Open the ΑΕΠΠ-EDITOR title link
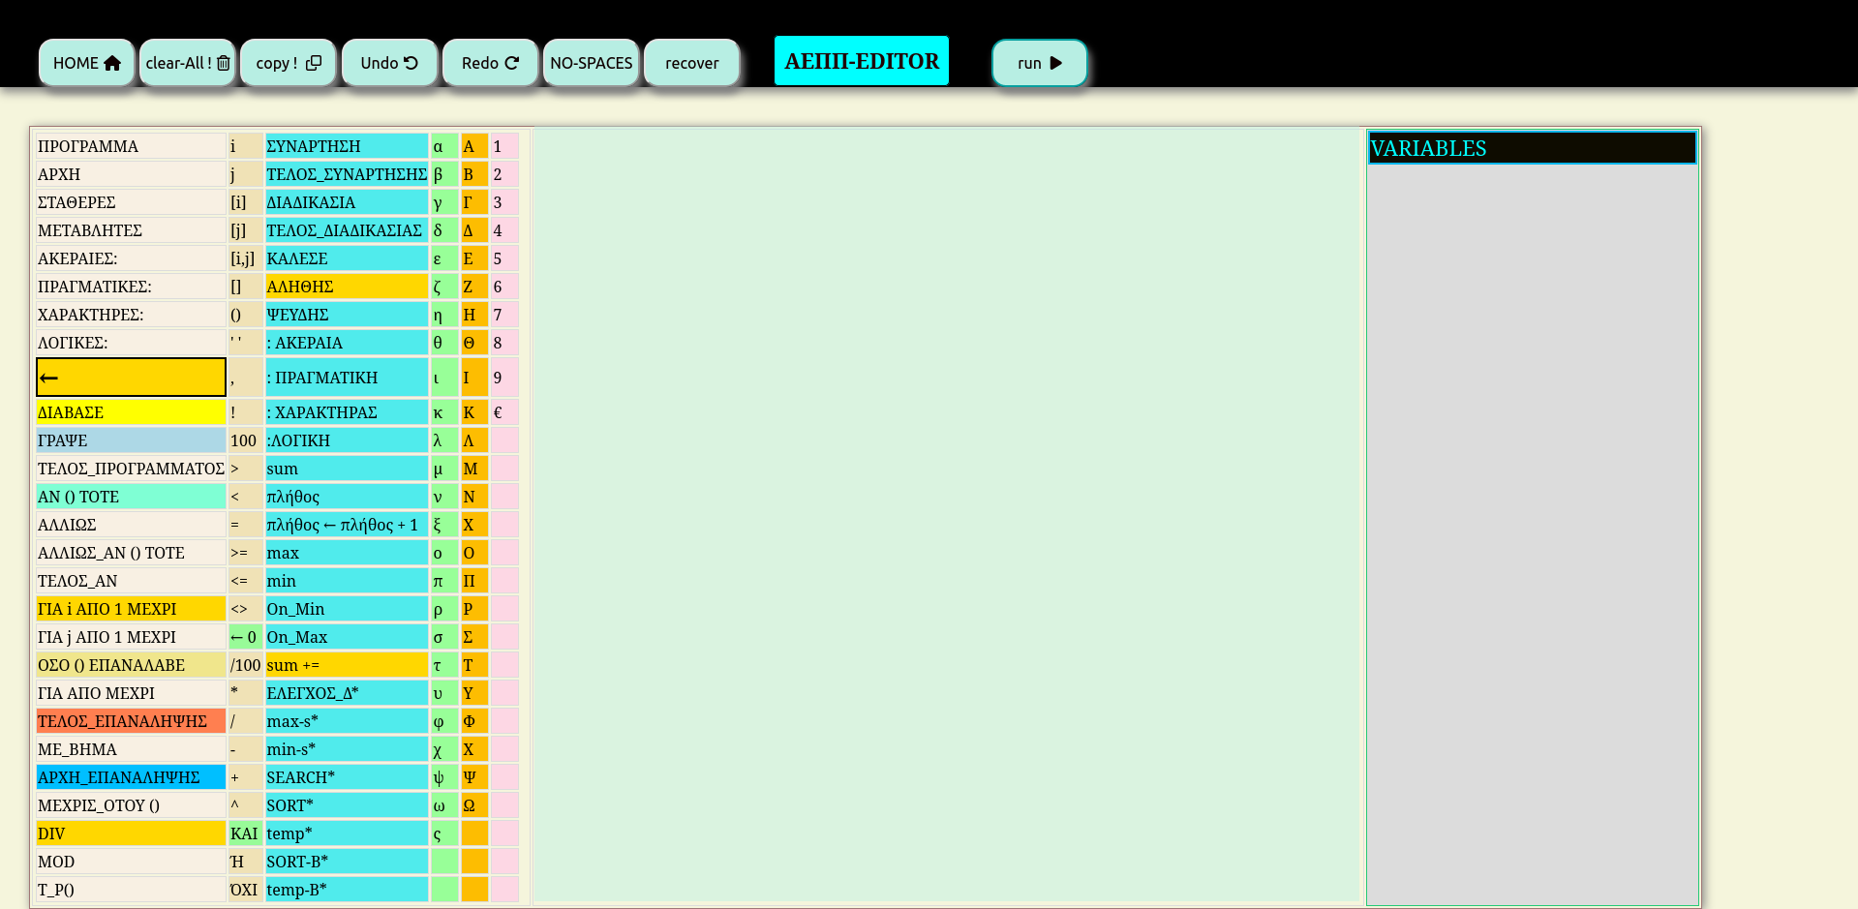Screen dimensions: 1858x909 click(861, 61)
